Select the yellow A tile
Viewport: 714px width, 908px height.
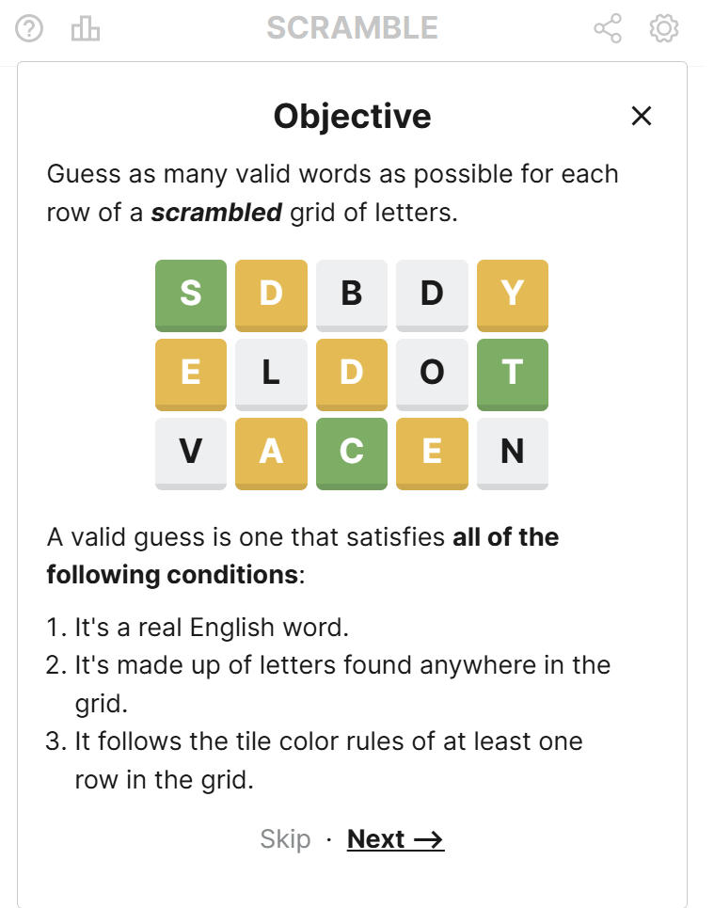click(x=271, y=453)
